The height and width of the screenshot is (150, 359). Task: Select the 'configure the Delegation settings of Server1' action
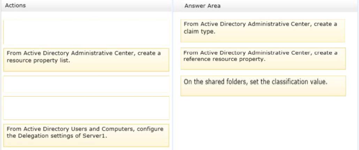point(86,135)
